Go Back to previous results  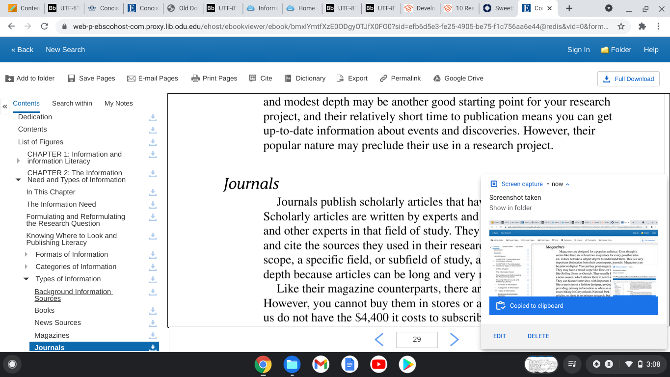(23, 50)
